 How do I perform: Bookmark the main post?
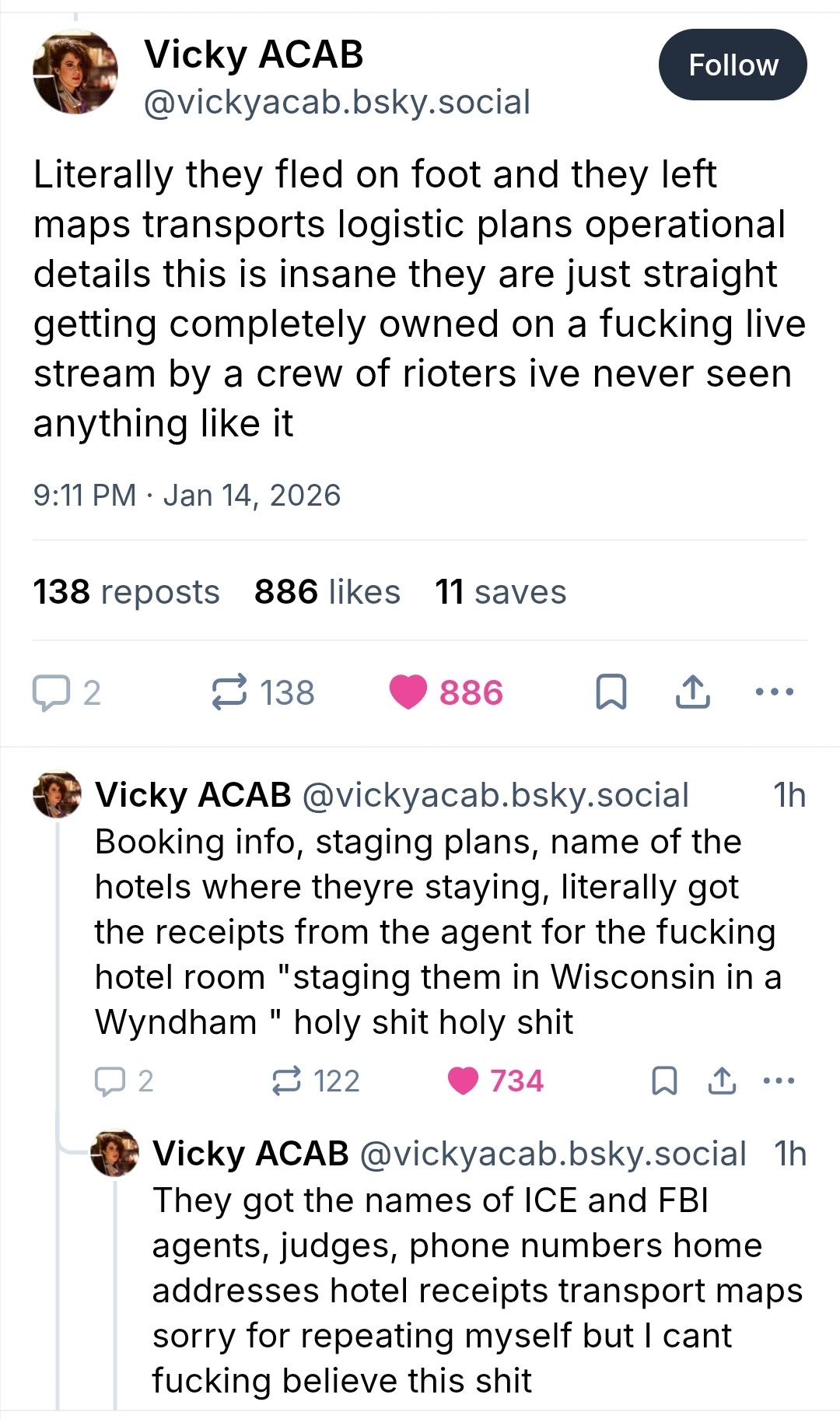pyautogui.click(x=611, y=692)
